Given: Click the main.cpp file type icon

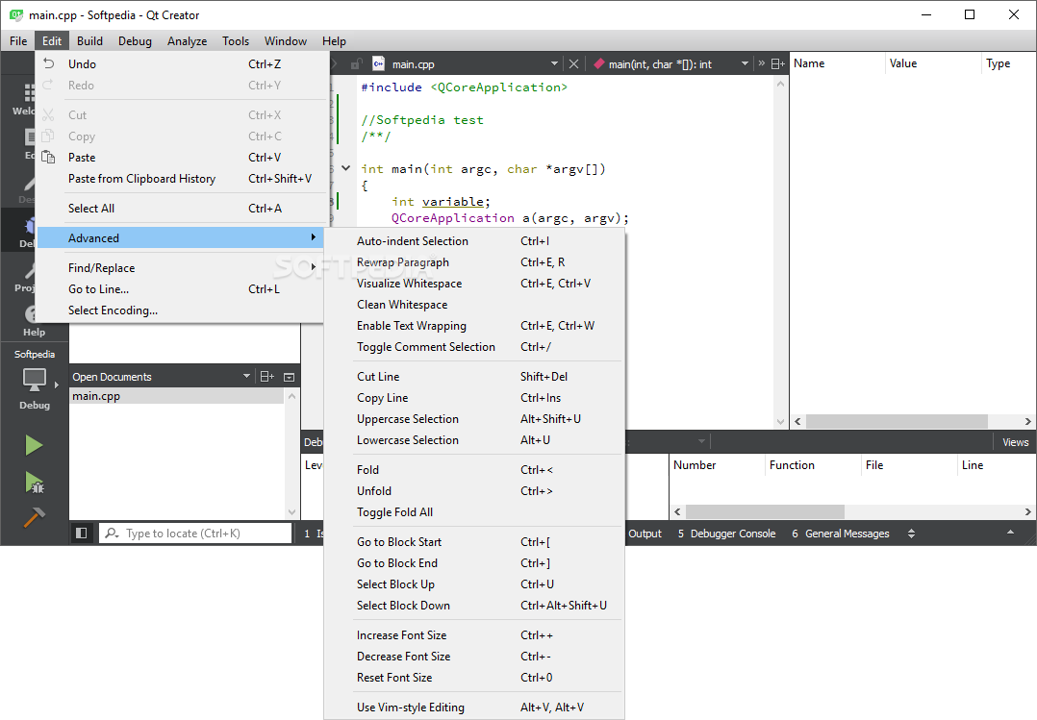Looking at the screenshot, I should (x=378, y=63).
